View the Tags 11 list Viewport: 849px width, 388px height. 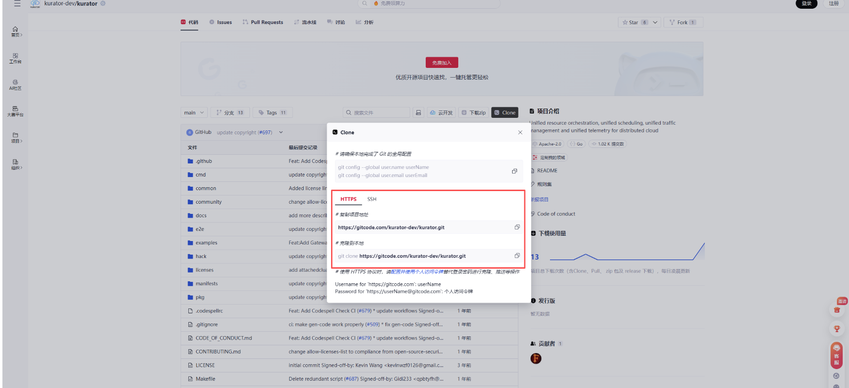272,113
